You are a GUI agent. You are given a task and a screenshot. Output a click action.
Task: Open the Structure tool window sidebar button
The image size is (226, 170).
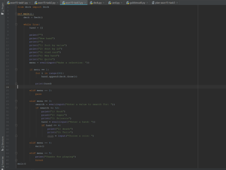pyautogui.click(x=2, y=144)
